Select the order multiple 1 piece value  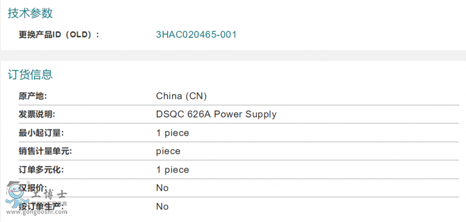[172, 170]
